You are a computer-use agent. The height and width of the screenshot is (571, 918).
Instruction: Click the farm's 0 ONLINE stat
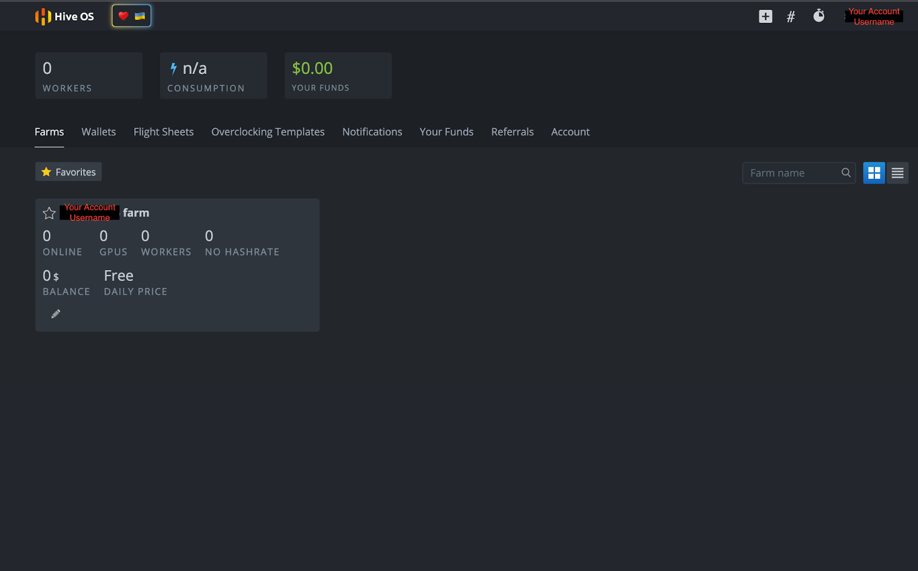tap(63, 243)
